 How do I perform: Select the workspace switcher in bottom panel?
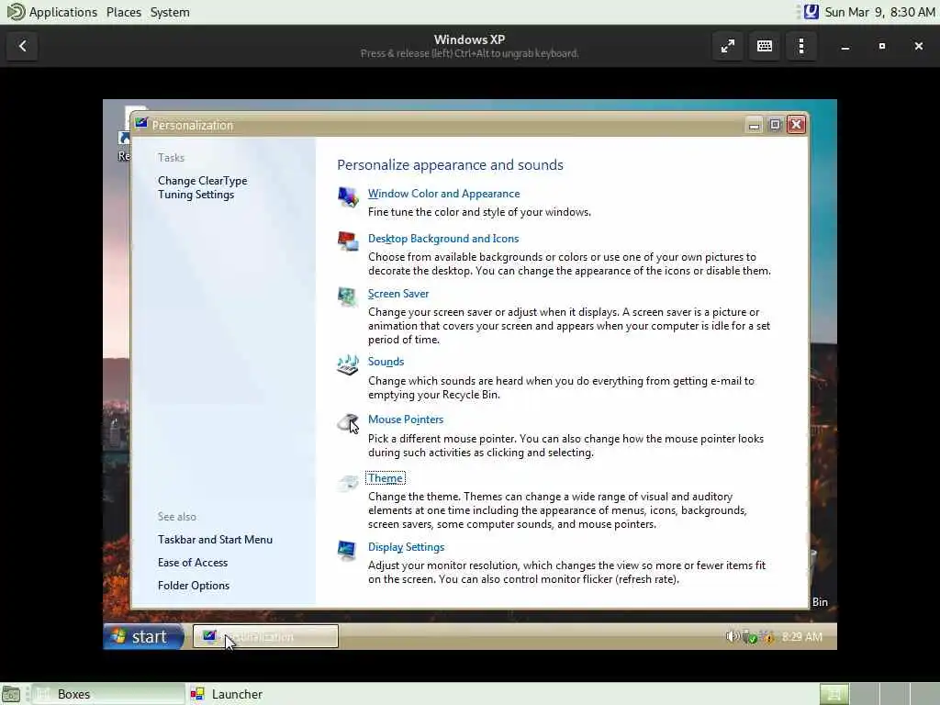tap(878, 694)
